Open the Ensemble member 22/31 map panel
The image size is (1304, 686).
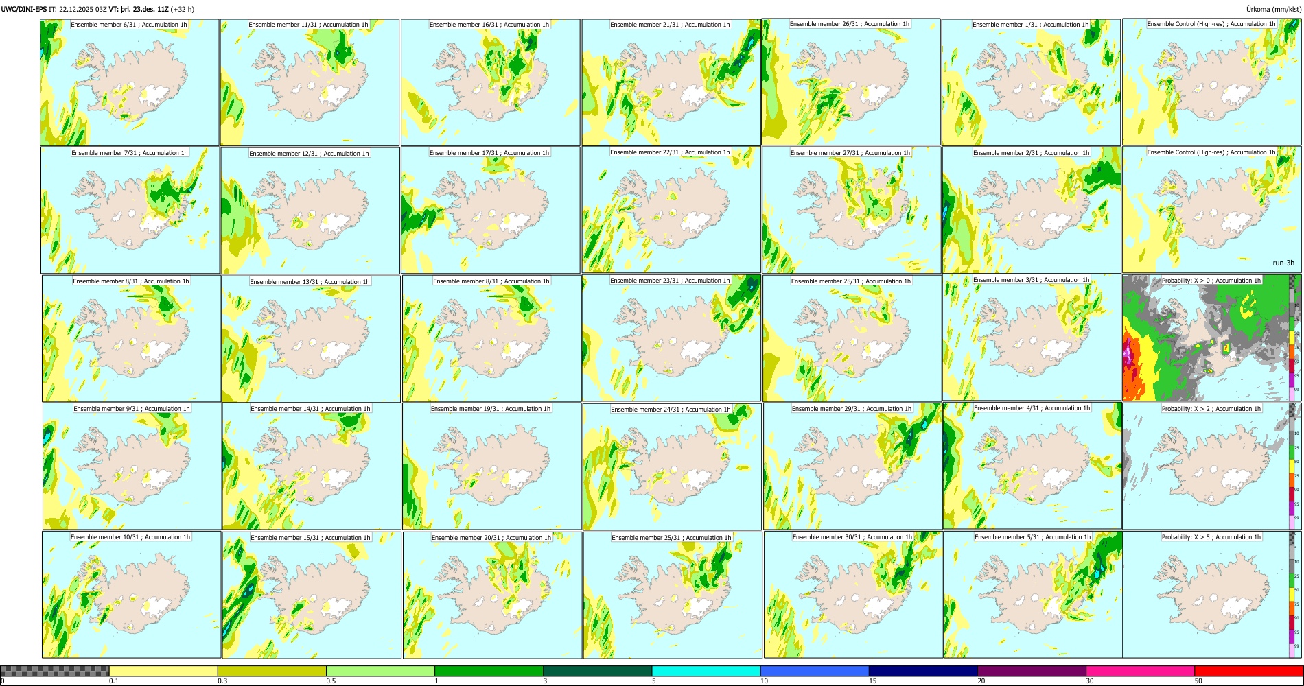point(671,210)
